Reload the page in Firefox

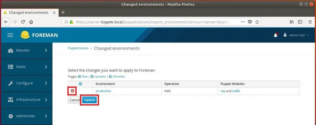click(x=23, y=22)
